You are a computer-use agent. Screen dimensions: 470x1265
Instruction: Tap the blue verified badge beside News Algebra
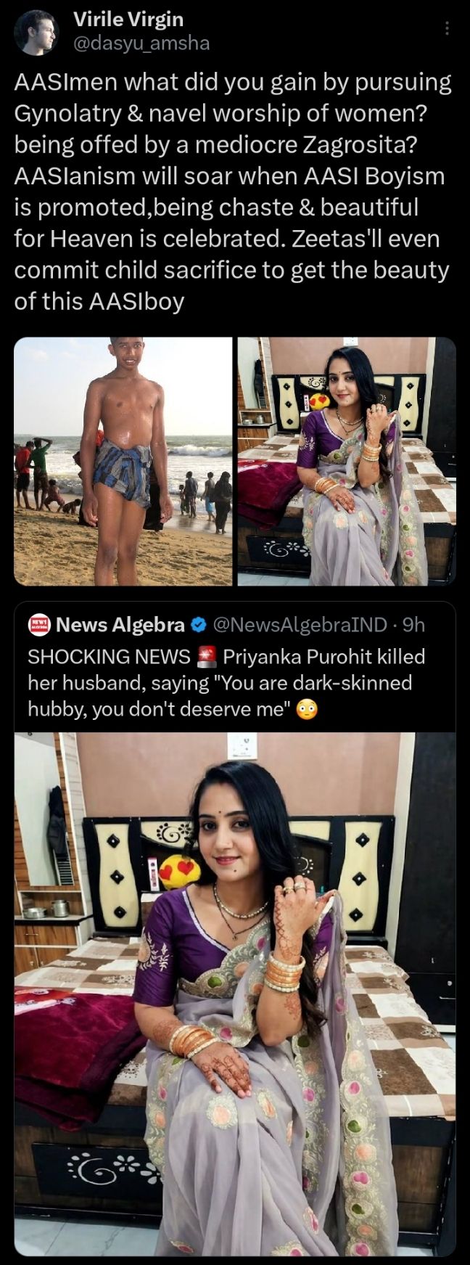point(197,624)
